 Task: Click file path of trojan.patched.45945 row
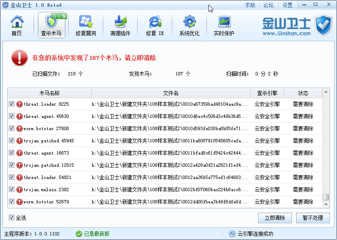tap(170, 141)
